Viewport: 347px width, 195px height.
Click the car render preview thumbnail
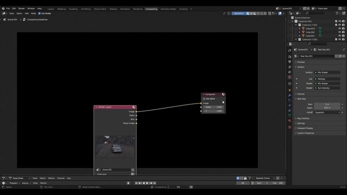click(x=115, y=147)
